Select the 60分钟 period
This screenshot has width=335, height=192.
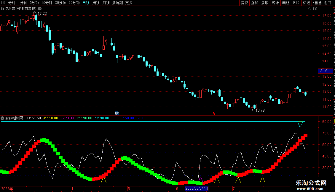tap(74, 3)
